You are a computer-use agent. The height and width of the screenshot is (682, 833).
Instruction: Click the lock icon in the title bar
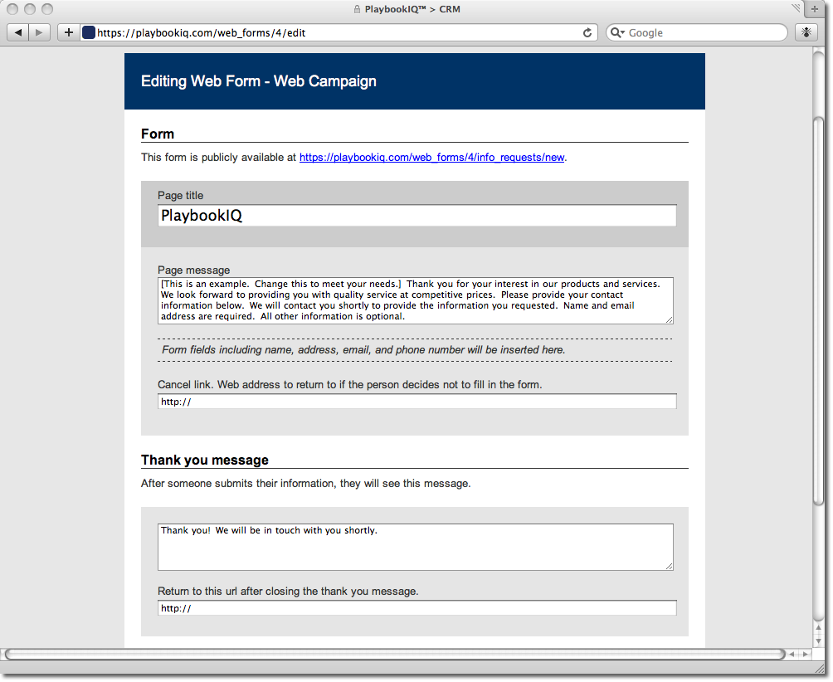click(x=357, y=10)
